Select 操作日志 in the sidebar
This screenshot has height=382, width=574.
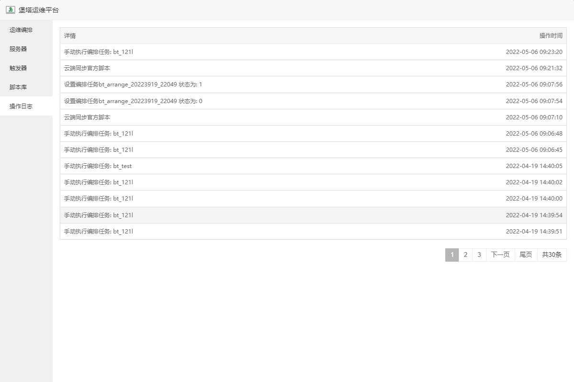point(22,106)
